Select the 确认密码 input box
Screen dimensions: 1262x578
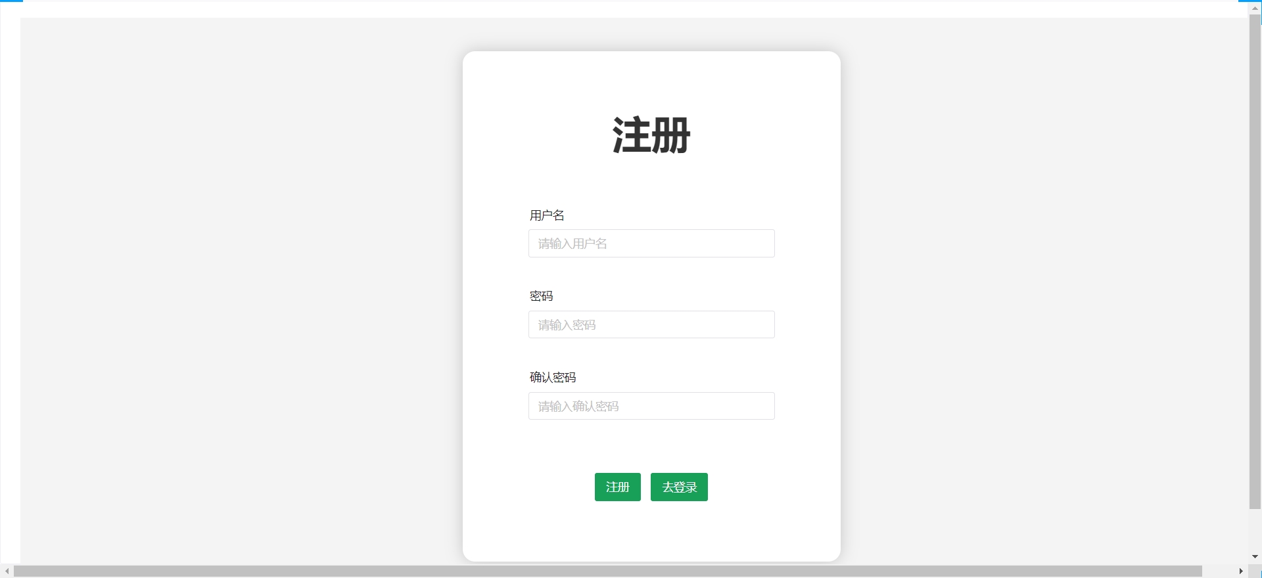pyautogui.click(x=651, y=407)
